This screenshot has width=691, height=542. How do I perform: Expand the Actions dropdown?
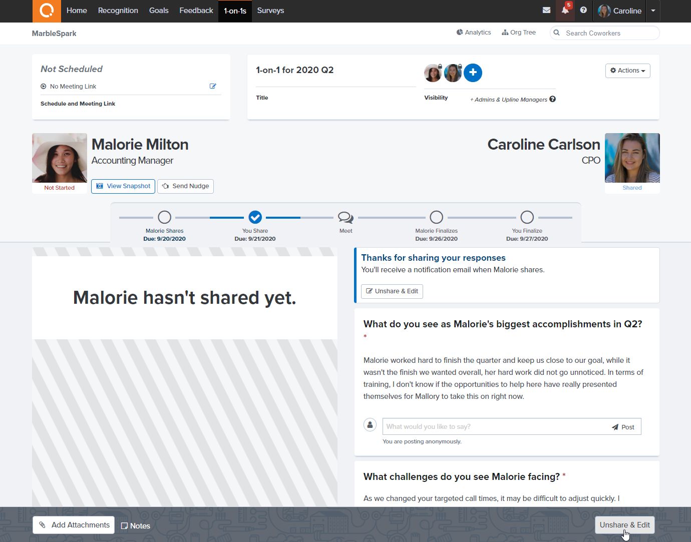[x=627, y=71]
